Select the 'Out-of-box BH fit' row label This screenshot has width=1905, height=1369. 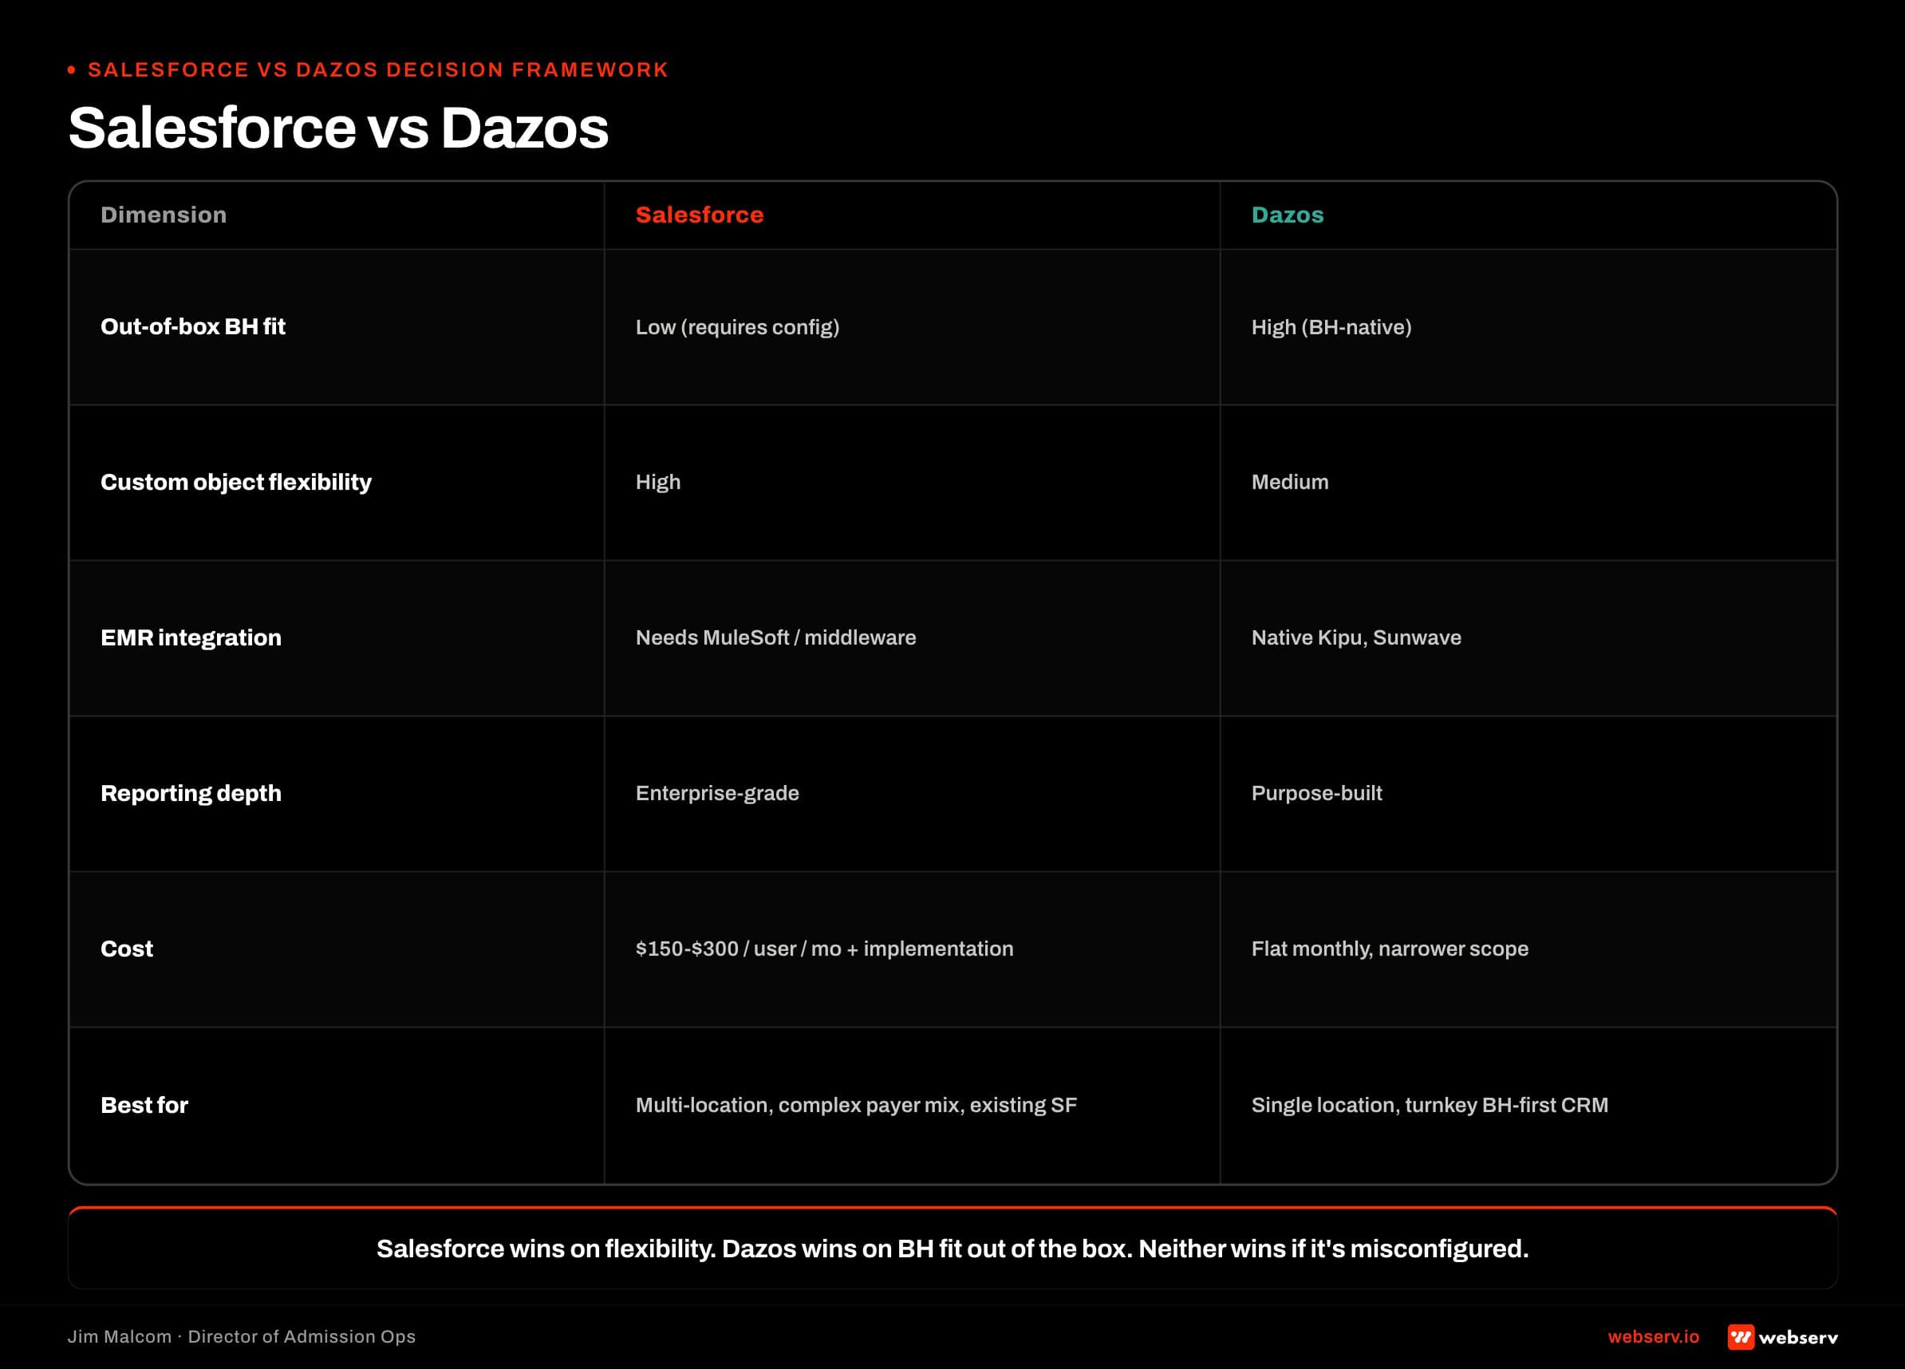193,327
